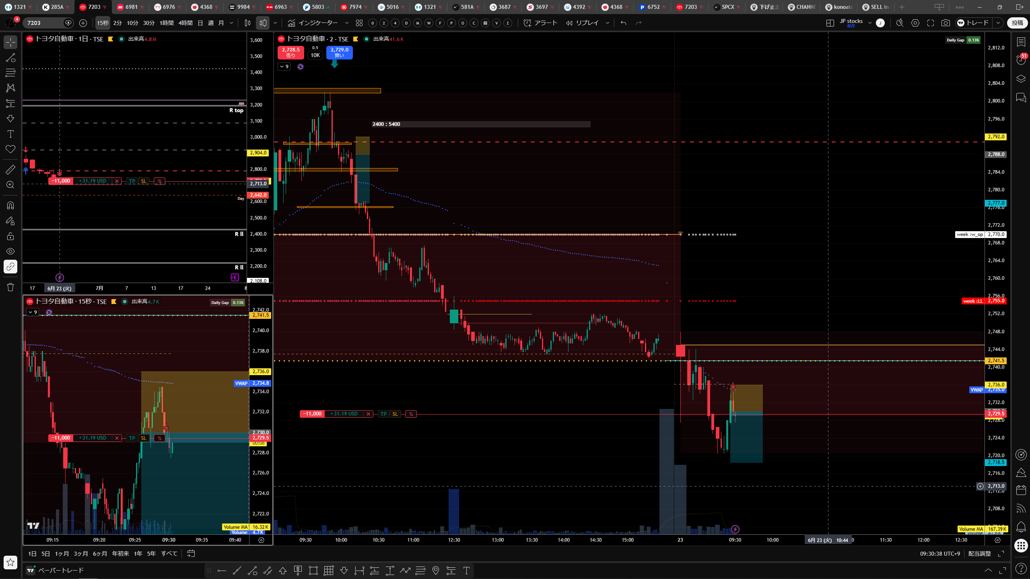Select the trend line drawing tool
The width and height of the screenshot is (1030, 579).
[x=10, y=57]
